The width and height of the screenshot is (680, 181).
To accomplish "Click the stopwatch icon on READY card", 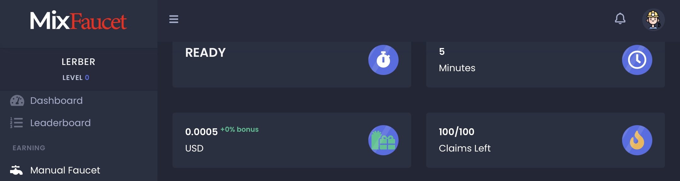I will click(x=383, y=60).
